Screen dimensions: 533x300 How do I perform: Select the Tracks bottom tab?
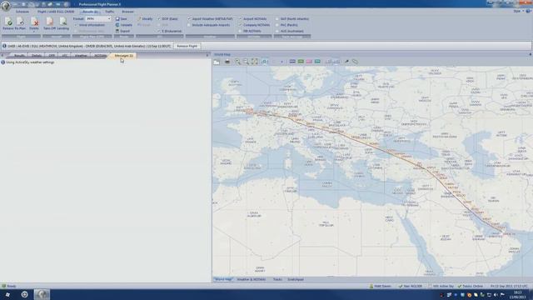[277, 279]
